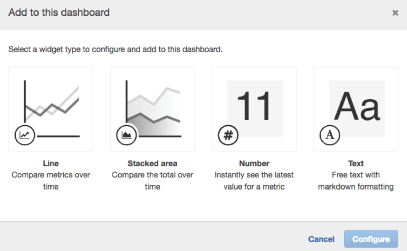Click the Cancel link
Screen dimensions: 407x251
[x=321, y=239]
